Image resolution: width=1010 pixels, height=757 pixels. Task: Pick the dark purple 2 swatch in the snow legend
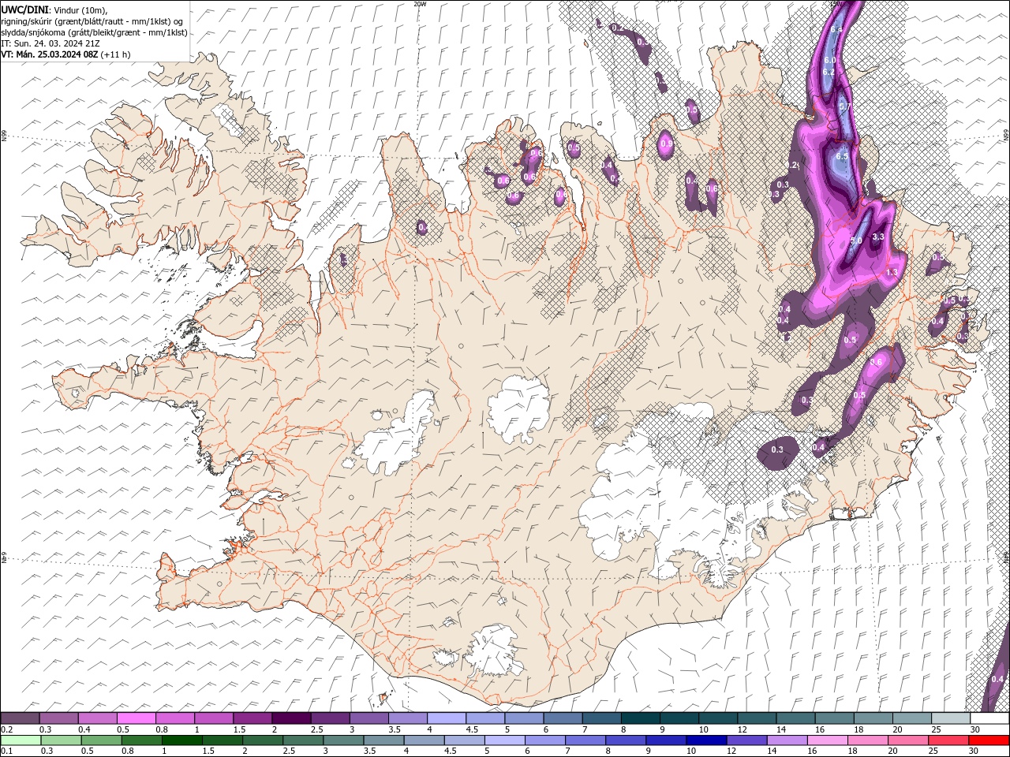(x=291, y=718)
